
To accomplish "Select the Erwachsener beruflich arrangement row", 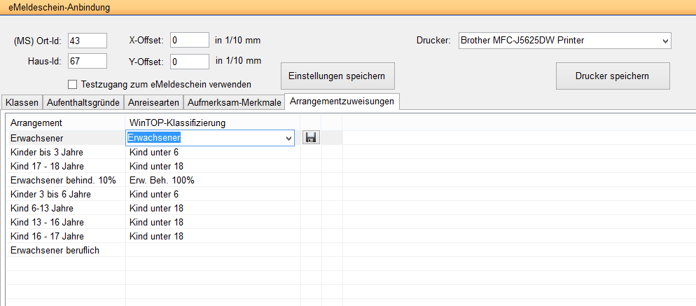I will coord(55,250).
